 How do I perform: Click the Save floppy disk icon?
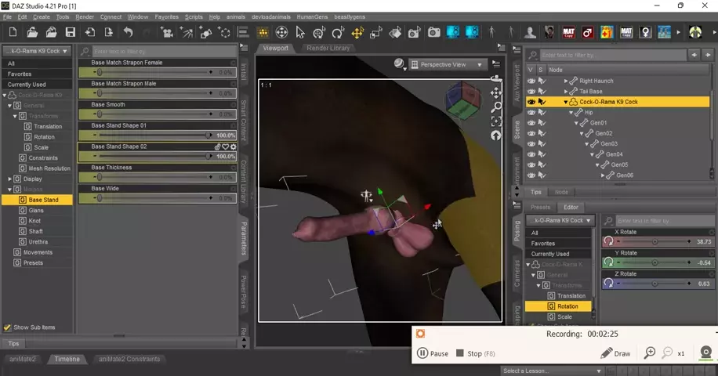click(x=71, y=32)
